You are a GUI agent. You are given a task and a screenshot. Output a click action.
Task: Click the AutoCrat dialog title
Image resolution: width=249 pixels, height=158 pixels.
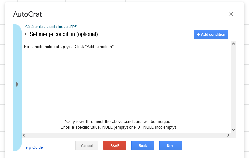27,14
